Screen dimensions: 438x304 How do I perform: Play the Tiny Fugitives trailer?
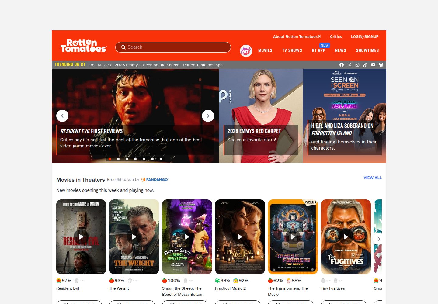tap(346, 237)
